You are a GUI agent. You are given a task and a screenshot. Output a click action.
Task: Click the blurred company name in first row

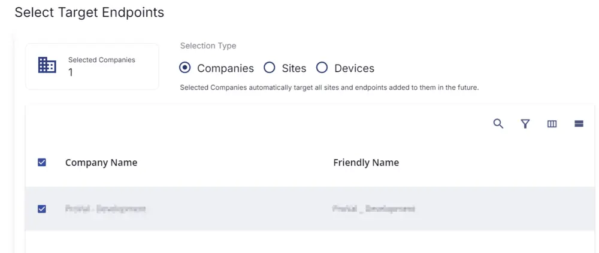click(x=105, y=209)
